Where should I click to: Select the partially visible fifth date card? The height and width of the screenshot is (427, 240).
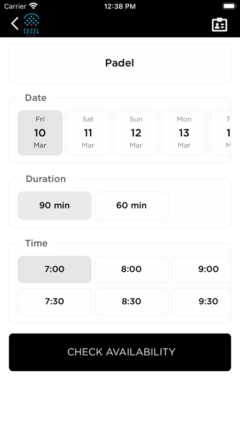pyautogui.click(x=220, y=133)
